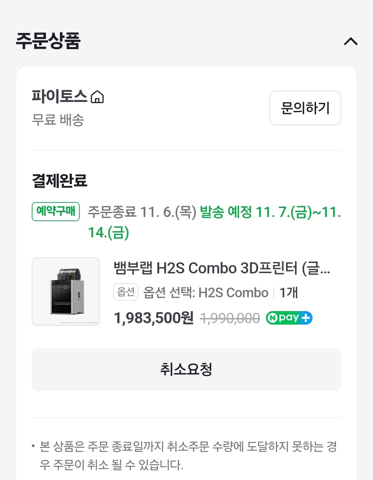Click the home icon beside 파이토스

pyautogui.click(x=97, y=97)
